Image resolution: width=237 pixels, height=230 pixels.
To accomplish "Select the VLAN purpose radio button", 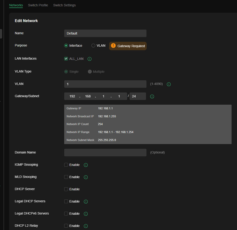I will point(93,46).
